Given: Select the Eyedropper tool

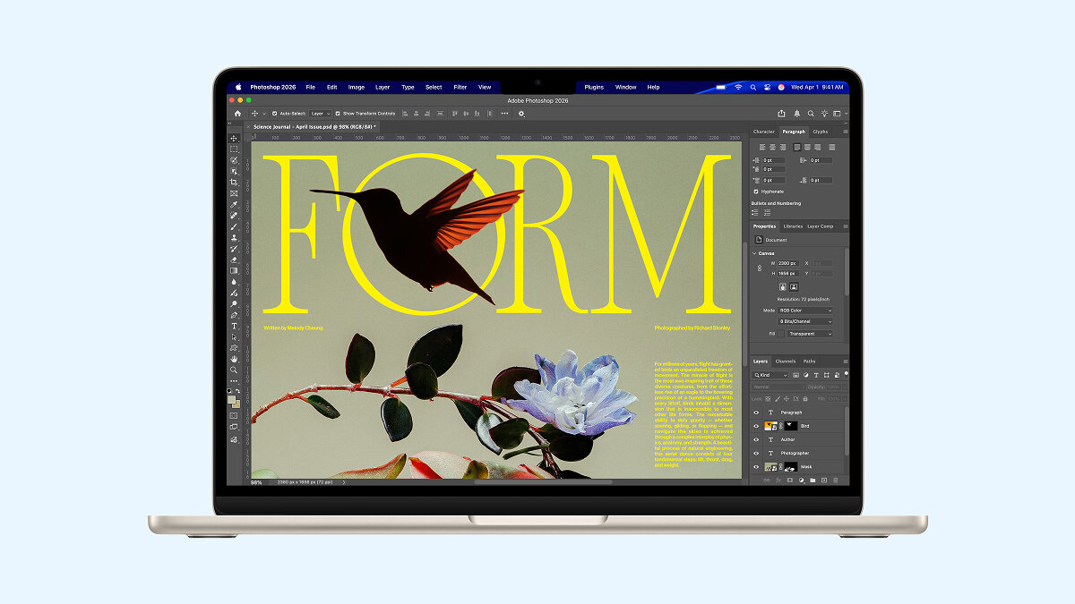Looking at the screenshot, I should (x=234, y=205).
